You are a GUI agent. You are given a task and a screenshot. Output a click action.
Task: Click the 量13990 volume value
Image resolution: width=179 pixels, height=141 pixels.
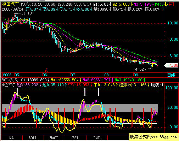tap(101, 9)
